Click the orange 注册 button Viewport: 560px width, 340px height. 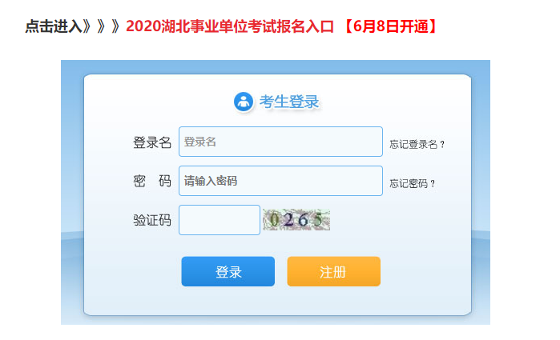pos(333,271)
